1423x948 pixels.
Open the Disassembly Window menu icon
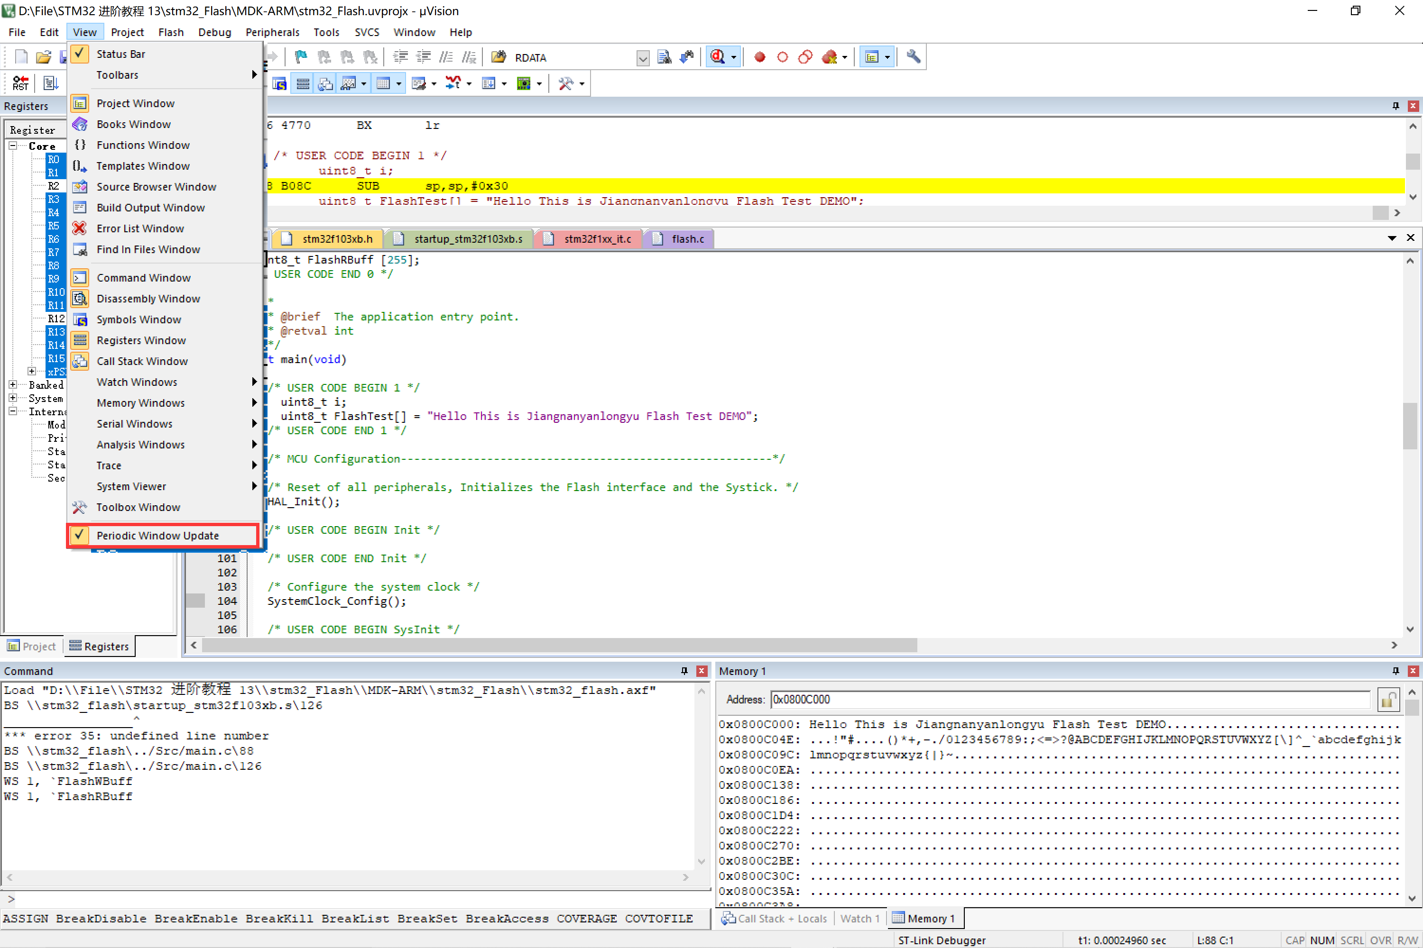(80, 299)
